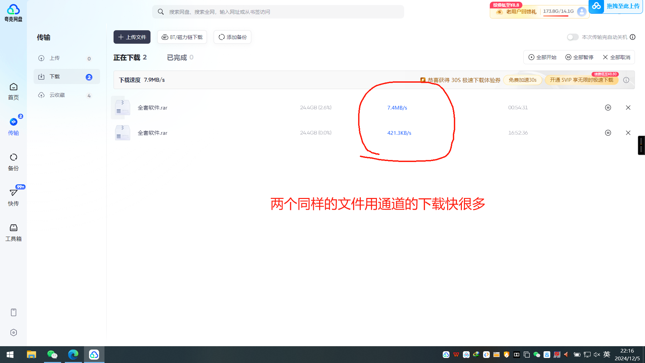
Task: Open Microsoft Edge from taskbar
Action: click(73, 355)
